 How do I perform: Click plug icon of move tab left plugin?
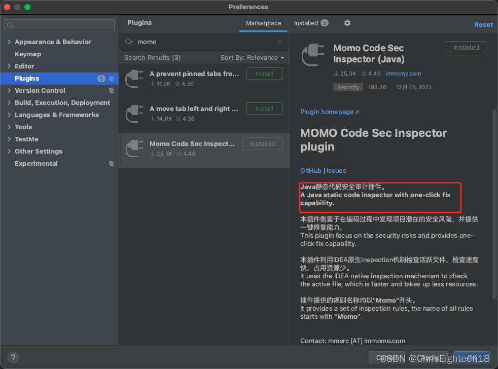click(x=134, y=114)
